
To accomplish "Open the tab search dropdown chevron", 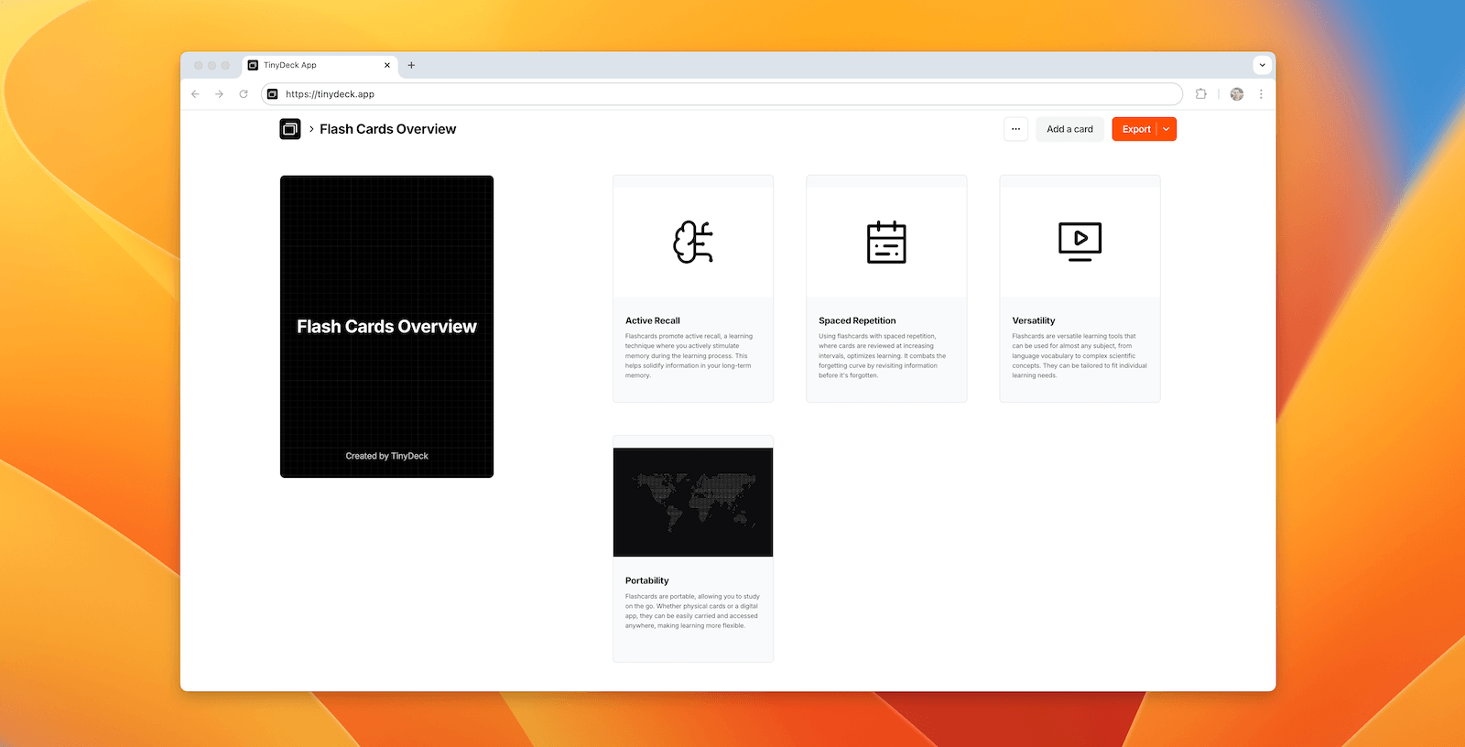I will point(1262,65).
